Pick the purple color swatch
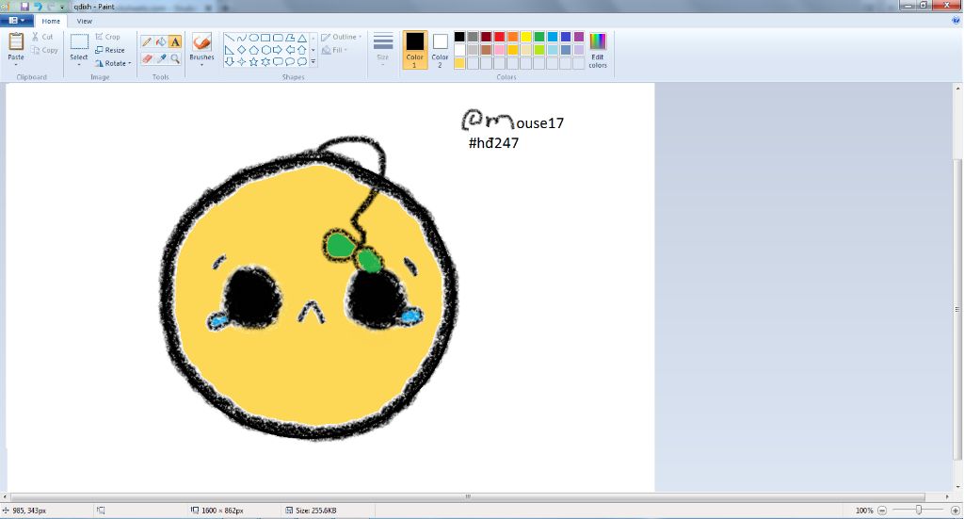Viewport: 964px width, 519px height. click(579, 37)
